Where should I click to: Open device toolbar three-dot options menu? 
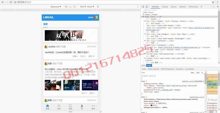(x=138, y=7)
